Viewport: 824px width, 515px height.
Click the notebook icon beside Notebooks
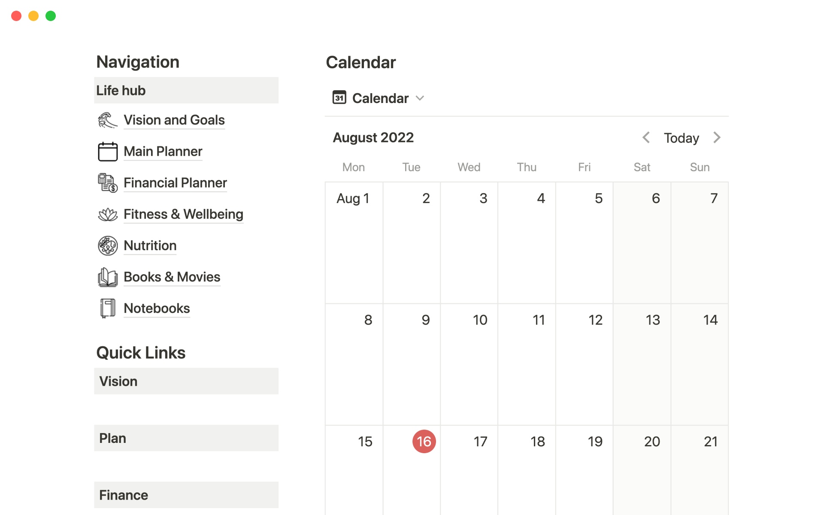click(107, 308)
